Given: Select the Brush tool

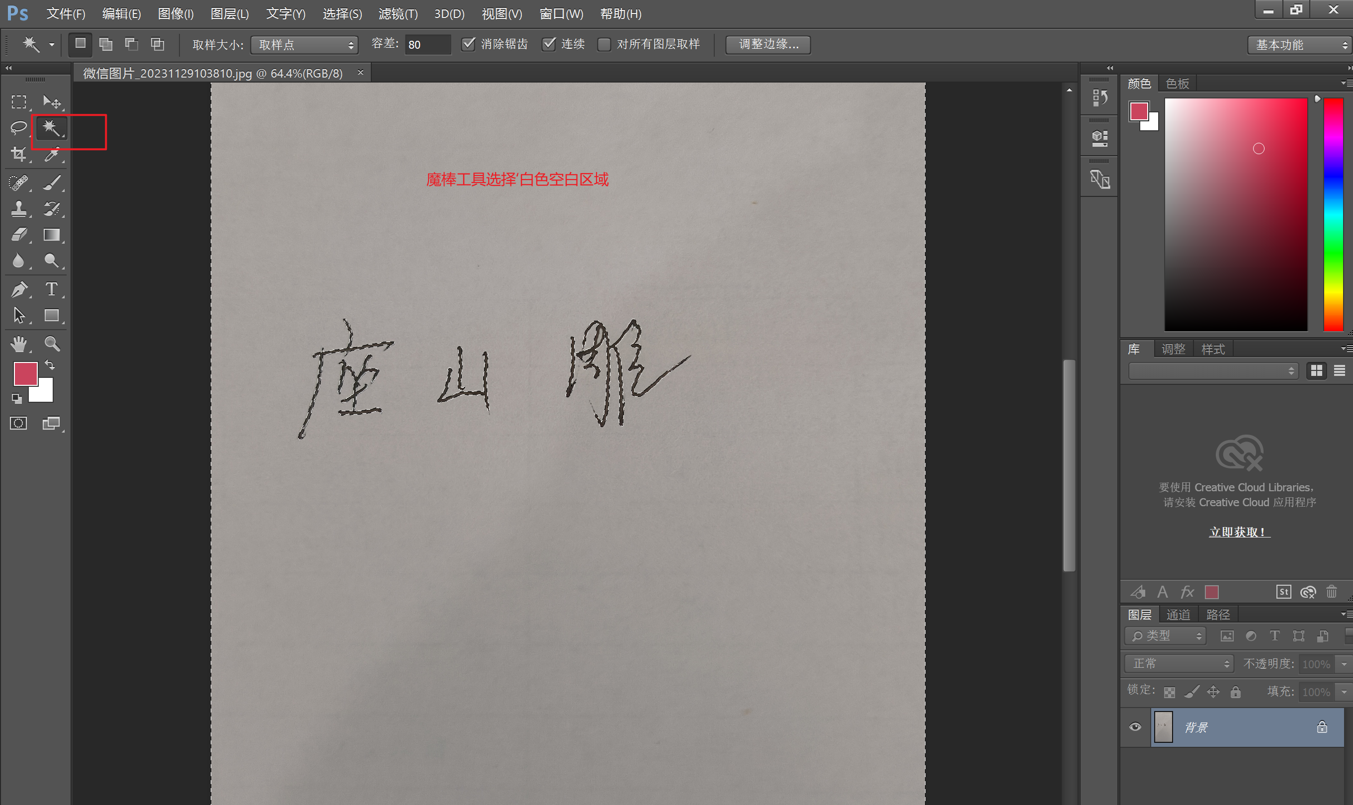Looking at the screenshot, I should [52, 182].
